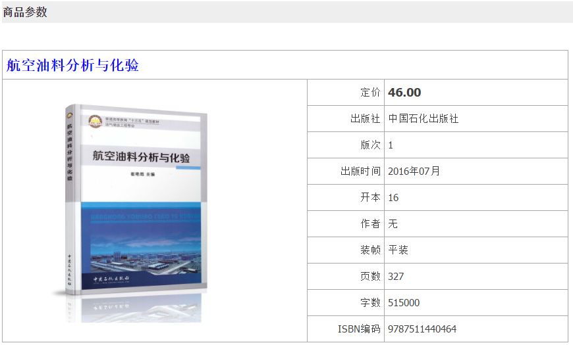Click the word count 515000

404,303
